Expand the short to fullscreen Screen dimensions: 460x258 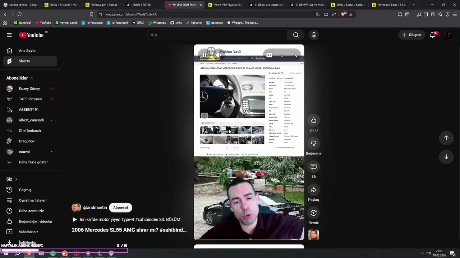[x=294, y=55]
